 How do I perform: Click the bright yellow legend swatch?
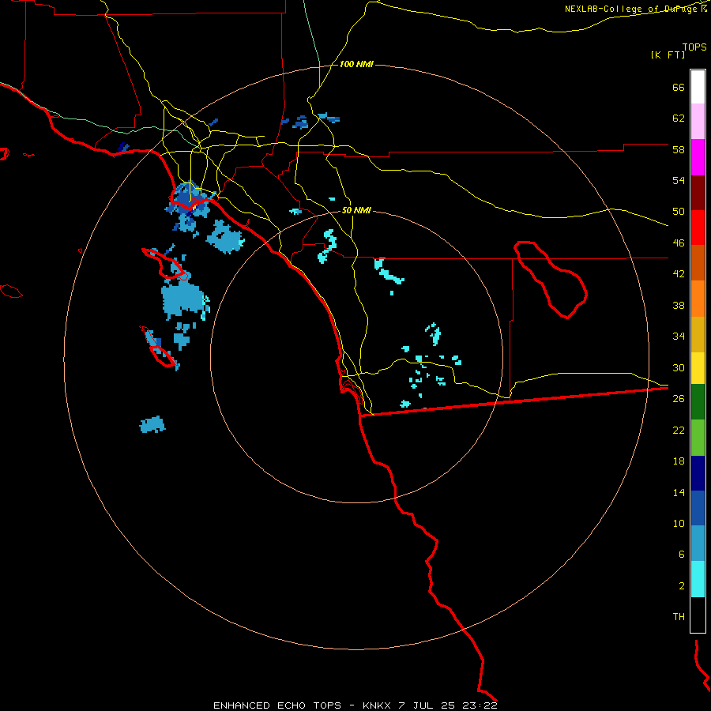pyautogui.click(x=698, y=368)
